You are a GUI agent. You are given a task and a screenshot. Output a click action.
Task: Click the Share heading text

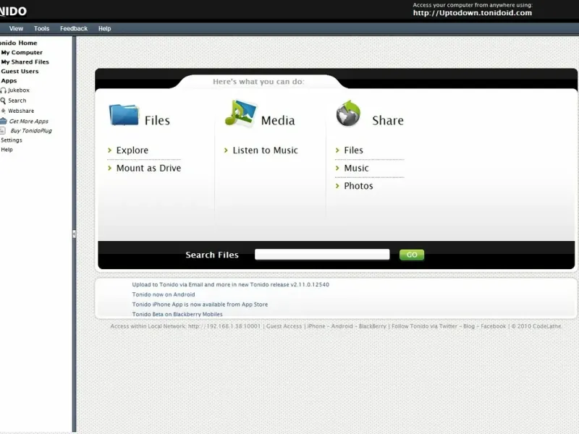pyautogui.click(x=388, y=120)
